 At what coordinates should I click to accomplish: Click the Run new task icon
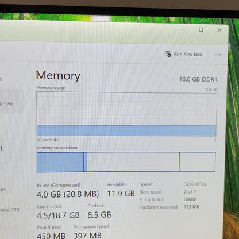(168, 54)
